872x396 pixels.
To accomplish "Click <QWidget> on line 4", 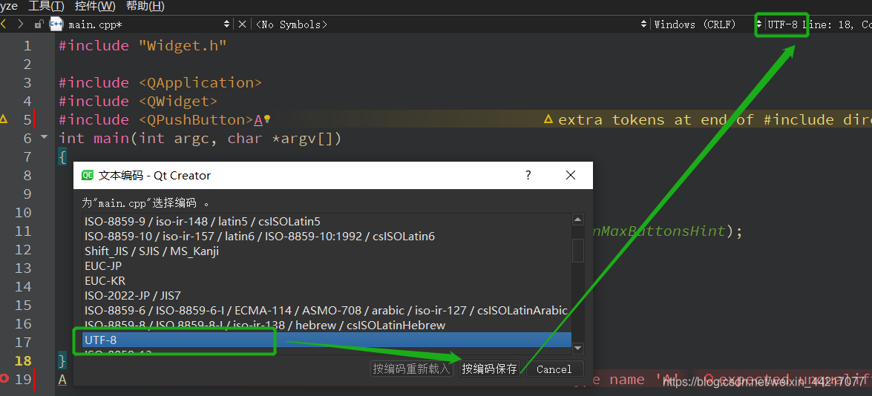I will coord(178,101).
